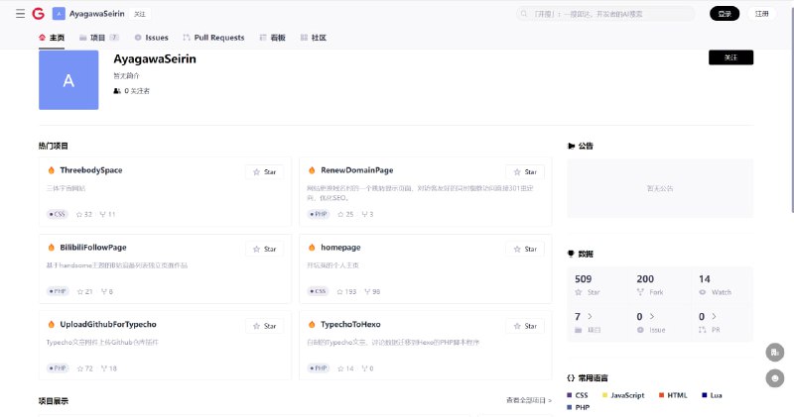
Task: Toggle Star on TypechoToHexo project
Action: coord(524,326)
